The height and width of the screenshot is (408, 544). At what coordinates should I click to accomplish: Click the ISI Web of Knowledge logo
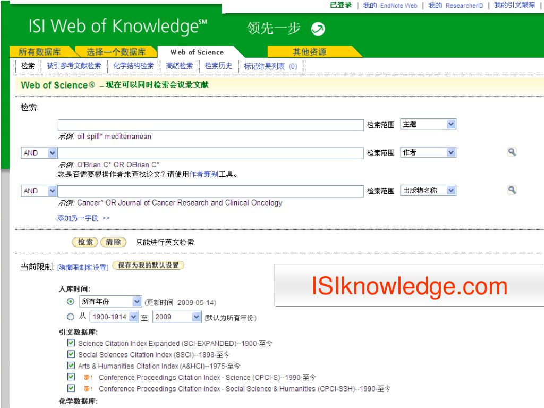click(x=118, y=27)
